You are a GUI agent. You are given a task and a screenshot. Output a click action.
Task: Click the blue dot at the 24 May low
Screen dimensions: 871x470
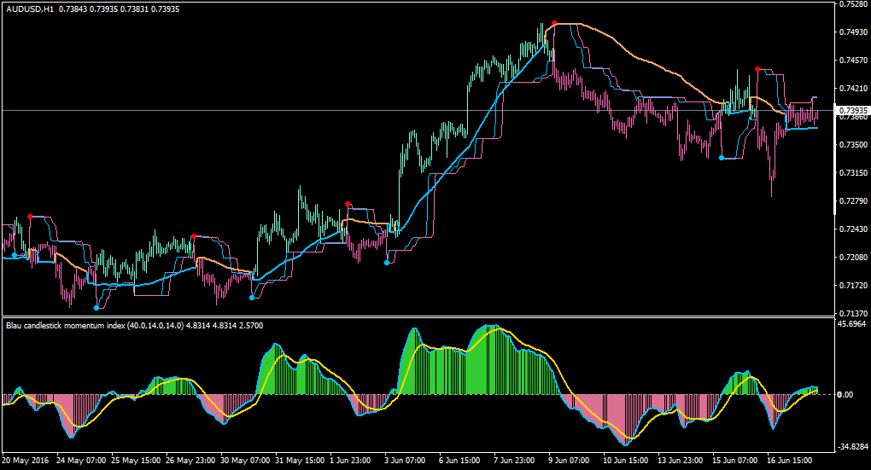pyautogui.click(x=96, y=308)
